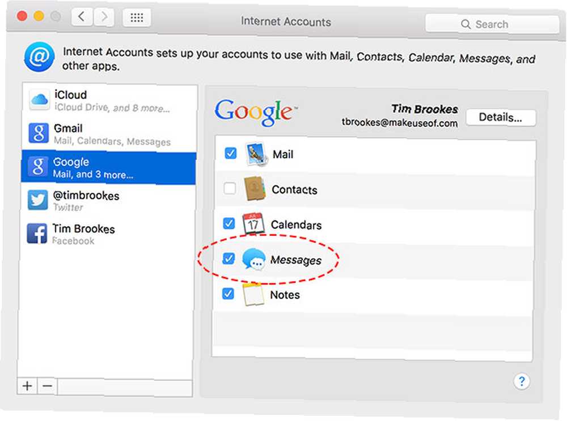Click the search magnifier icon
The width and height of the screenshot is (567, 421).
(466, 24)
